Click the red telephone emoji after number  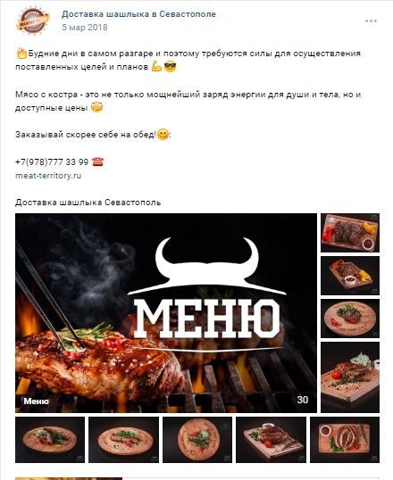97,161
